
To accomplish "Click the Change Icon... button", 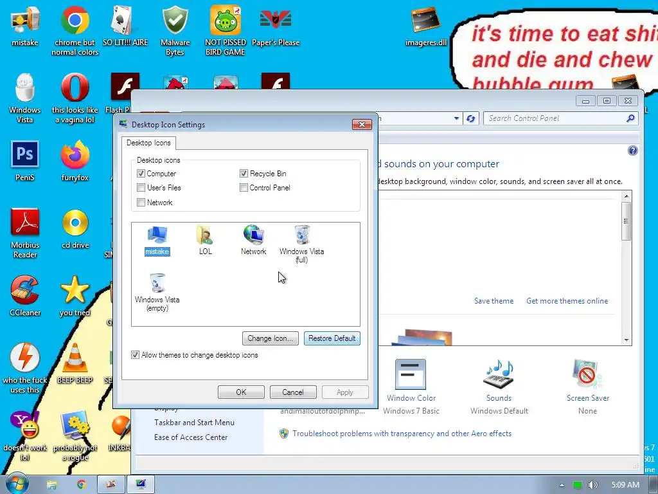I will 271,338.
